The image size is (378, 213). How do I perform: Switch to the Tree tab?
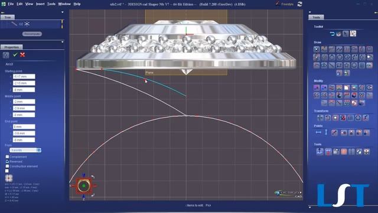[x=8, y=17]
